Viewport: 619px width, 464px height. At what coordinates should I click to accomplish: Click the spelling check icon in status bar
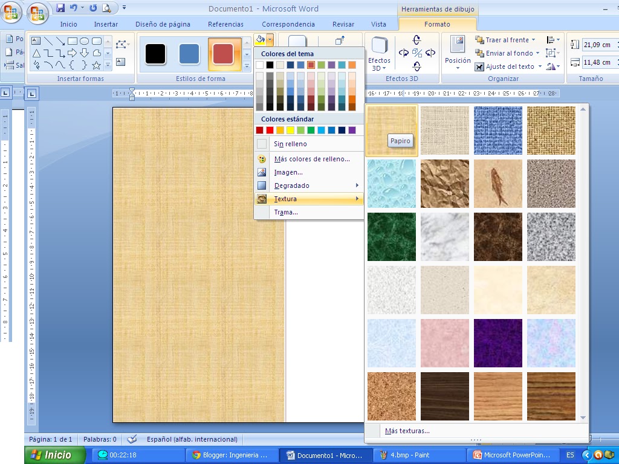click(132, 439)
